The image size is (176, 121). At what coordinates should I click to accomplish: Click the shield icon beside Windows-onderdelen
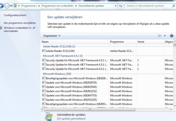coord(1,28)
